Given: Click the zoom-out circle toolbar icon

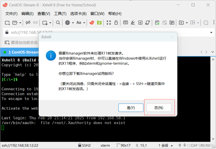Looking at the screenshot, I should (206, 23).
